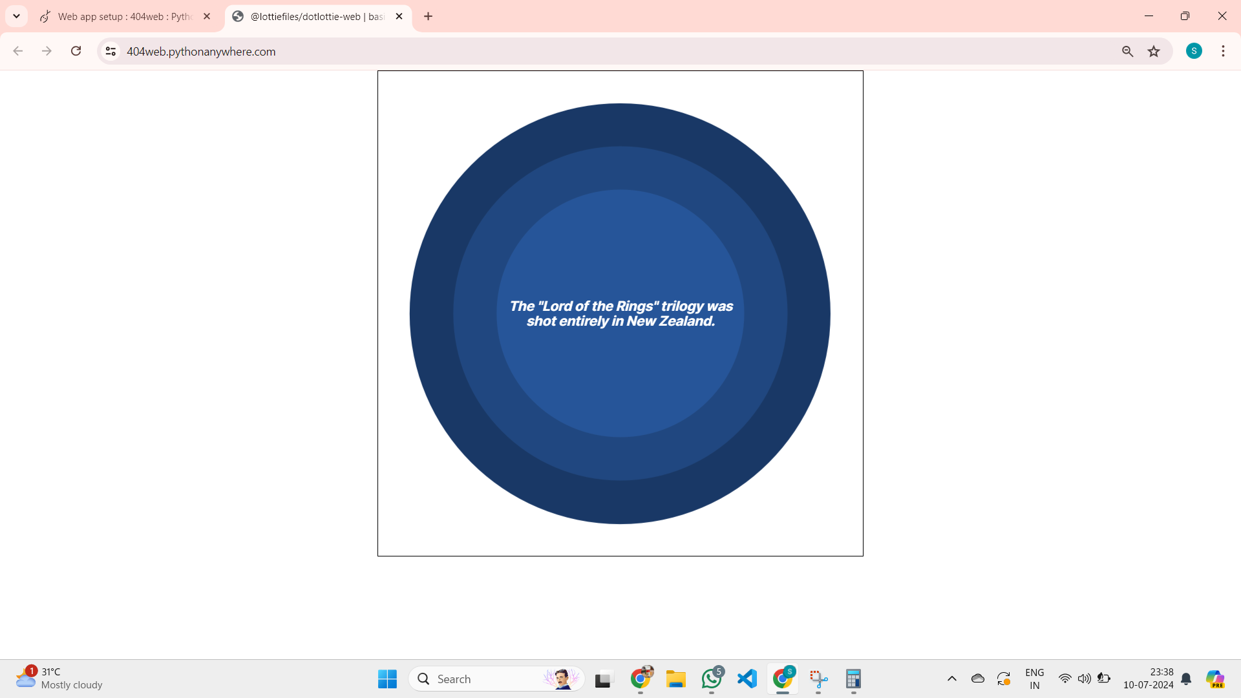Screen dimensions: 1241x698
Task: Open the weather widget showing 31°C
Action: 59,679
